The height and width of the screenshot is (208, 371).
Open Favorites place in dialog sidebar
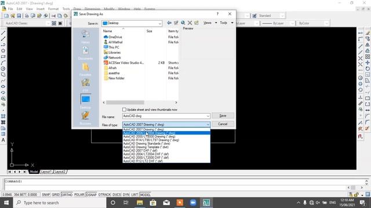tap(85, 69)
